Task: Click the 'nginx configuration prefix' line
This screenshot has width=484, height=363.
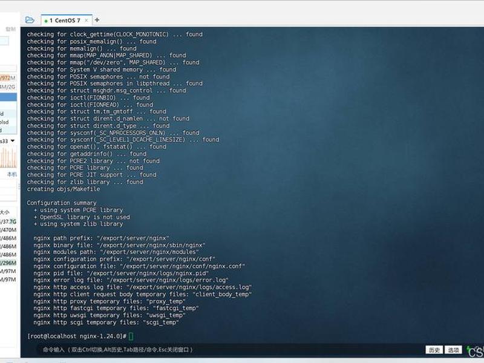Action: [x=125, y=259]
